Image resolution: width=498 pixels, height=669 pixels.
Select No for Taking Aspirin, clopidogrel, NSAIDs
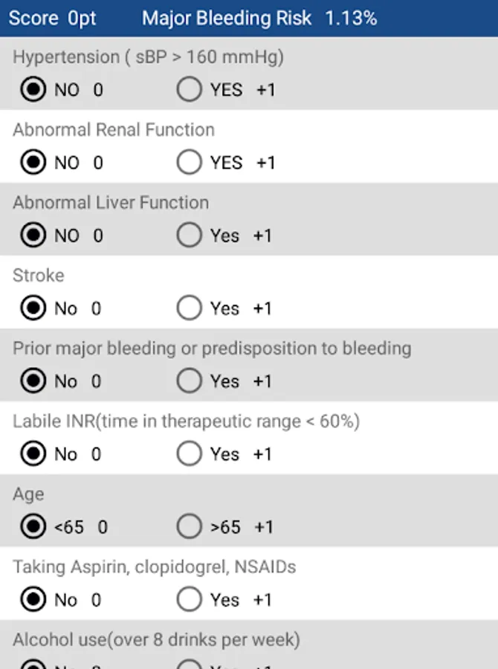click(x=33, y=600)
